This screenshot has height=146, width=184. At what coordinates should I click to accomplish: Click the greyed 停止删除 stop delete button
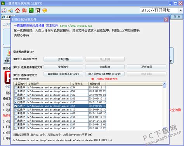(147, 74)
